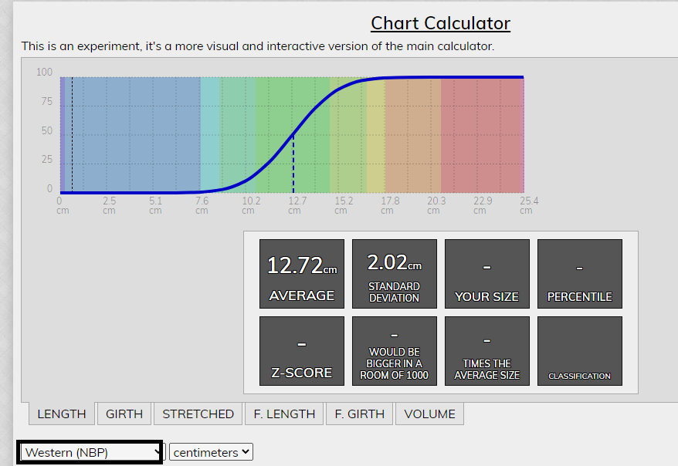Expand the centimeters unit dropdown

coord(211,453)
